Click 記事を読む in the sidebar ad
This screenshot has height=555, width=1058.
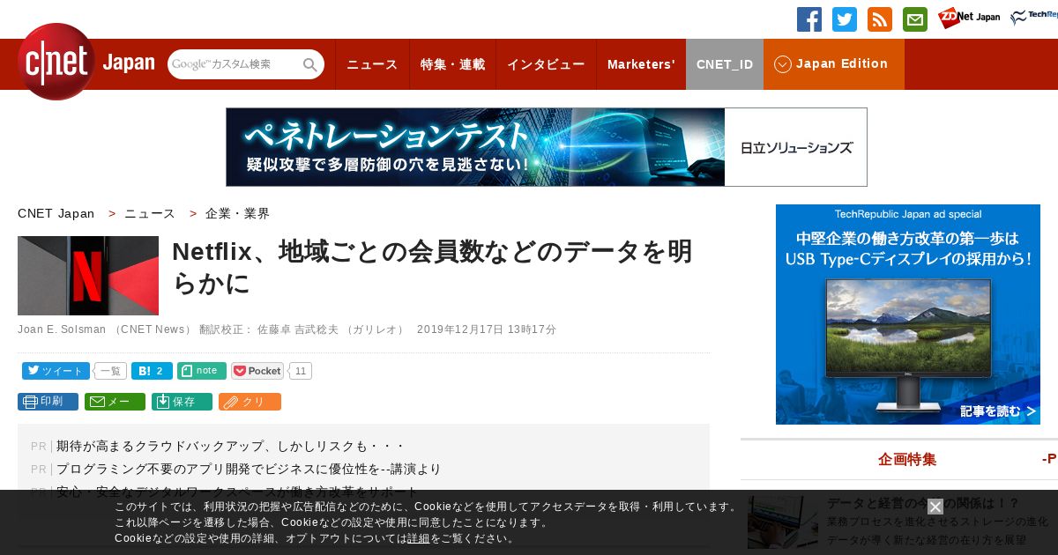click(997, 411)
